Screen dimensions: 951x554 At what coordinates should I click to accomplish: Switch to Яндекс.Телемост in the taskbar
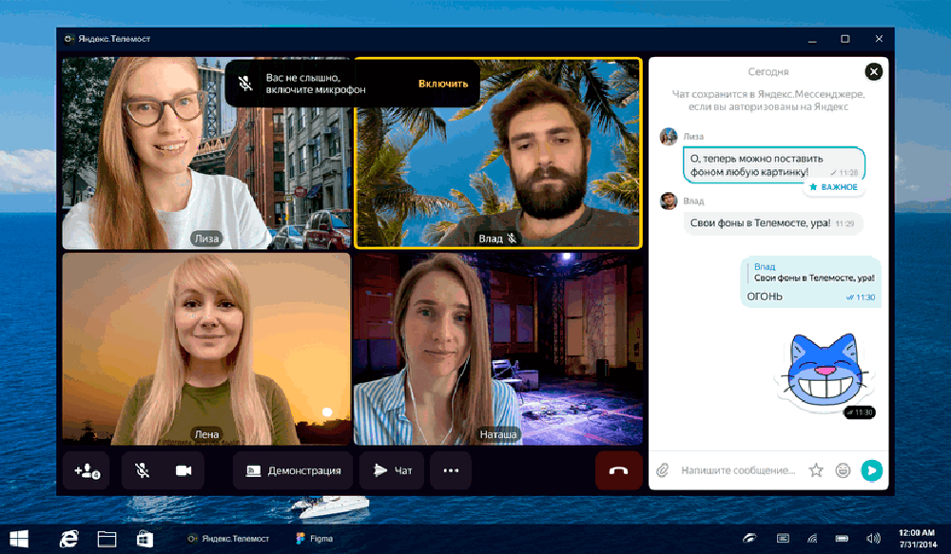228,538
